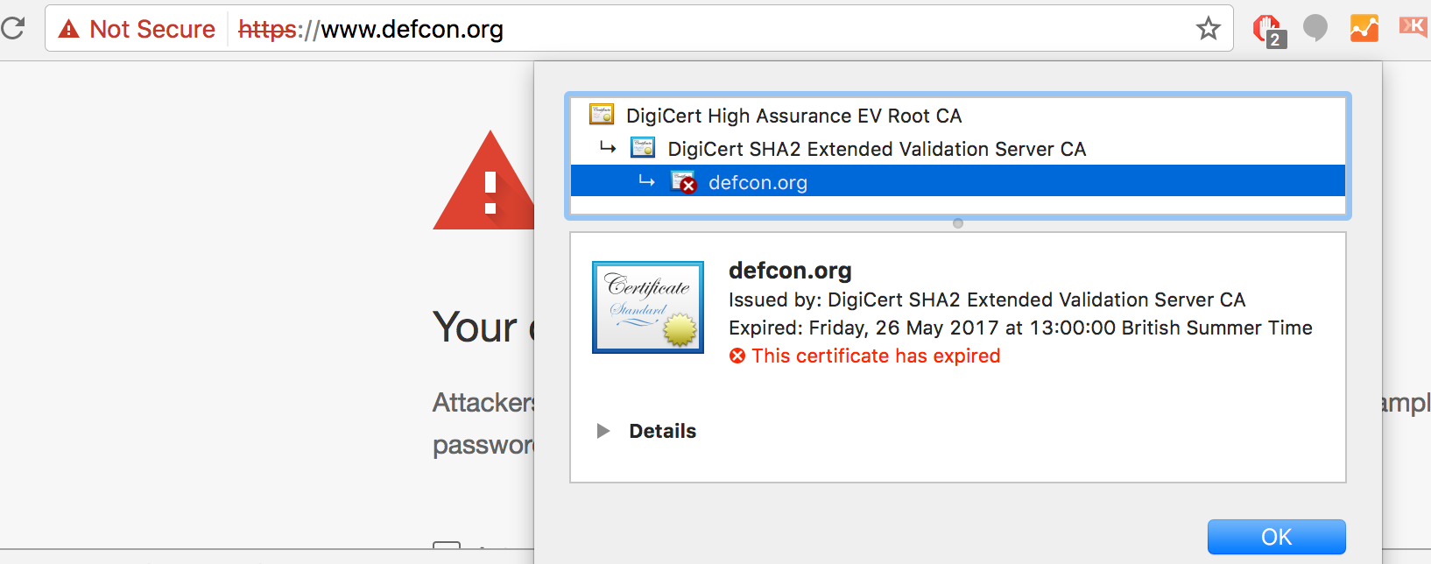Click the AdBlock stop-hand extension icon

point(1265,26)
